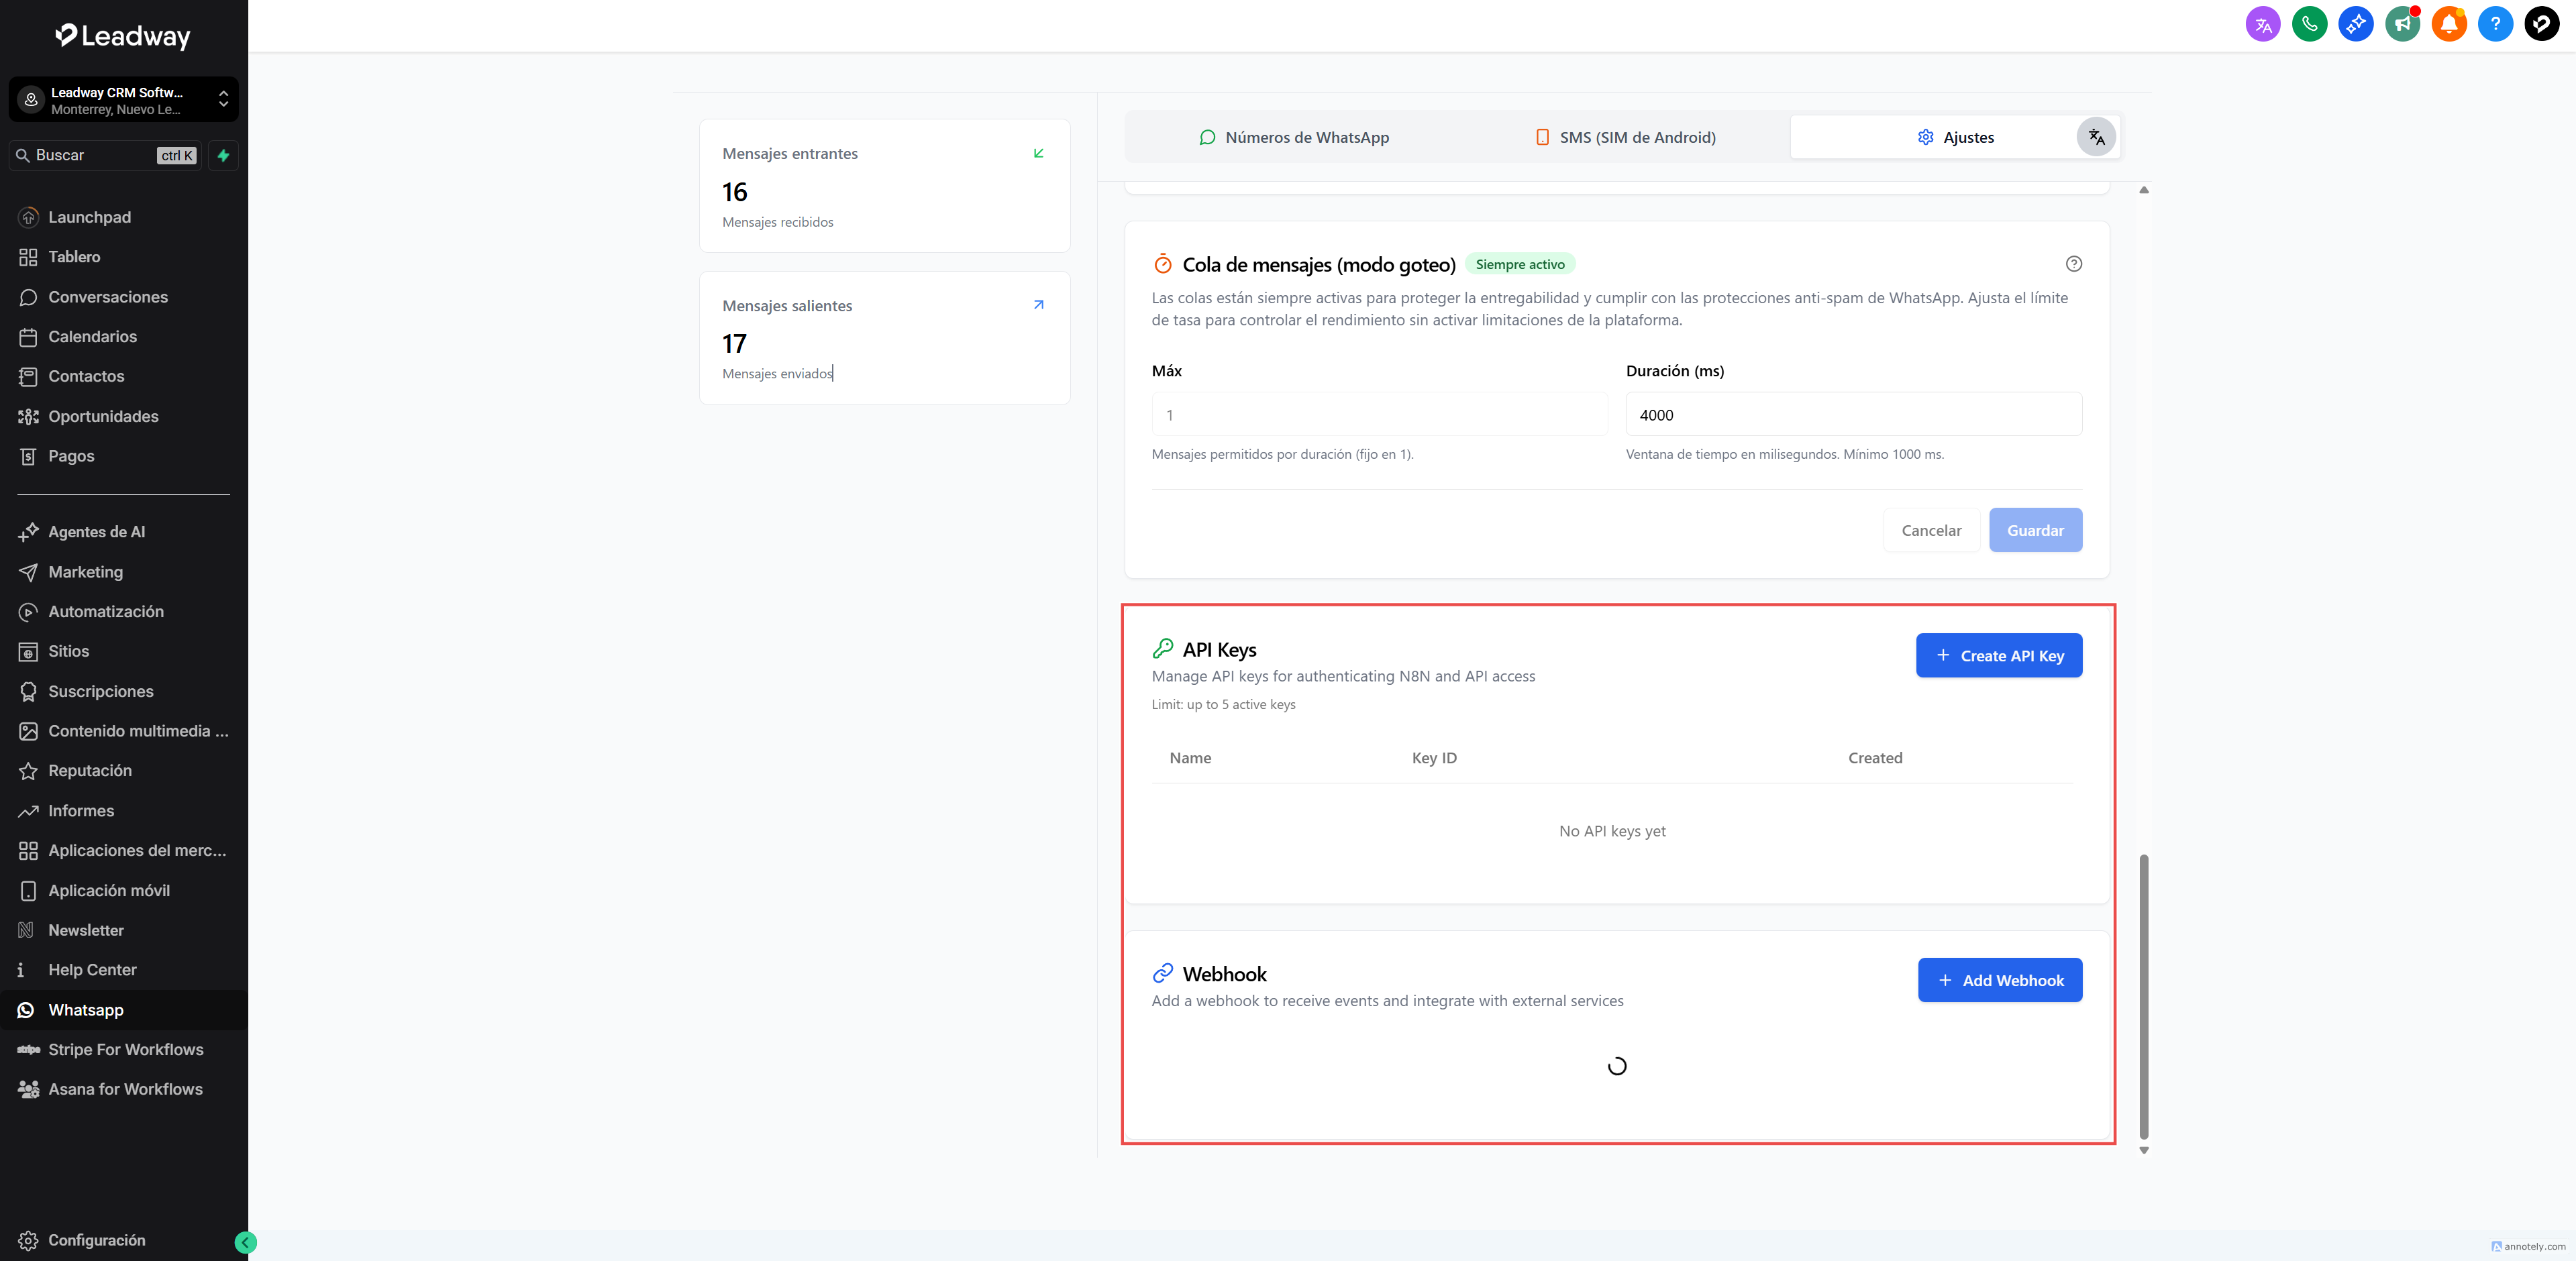Screen dimensions: 2576x1261
Task: Click scrollbar down arrow in settings panel
Action: coord(2143,1150)
